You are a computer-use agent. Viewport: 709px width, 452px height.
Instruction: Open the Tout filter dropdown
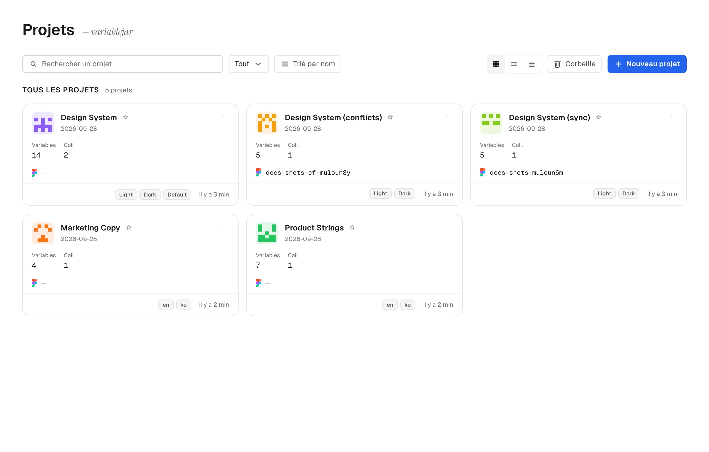click(249, 64)
